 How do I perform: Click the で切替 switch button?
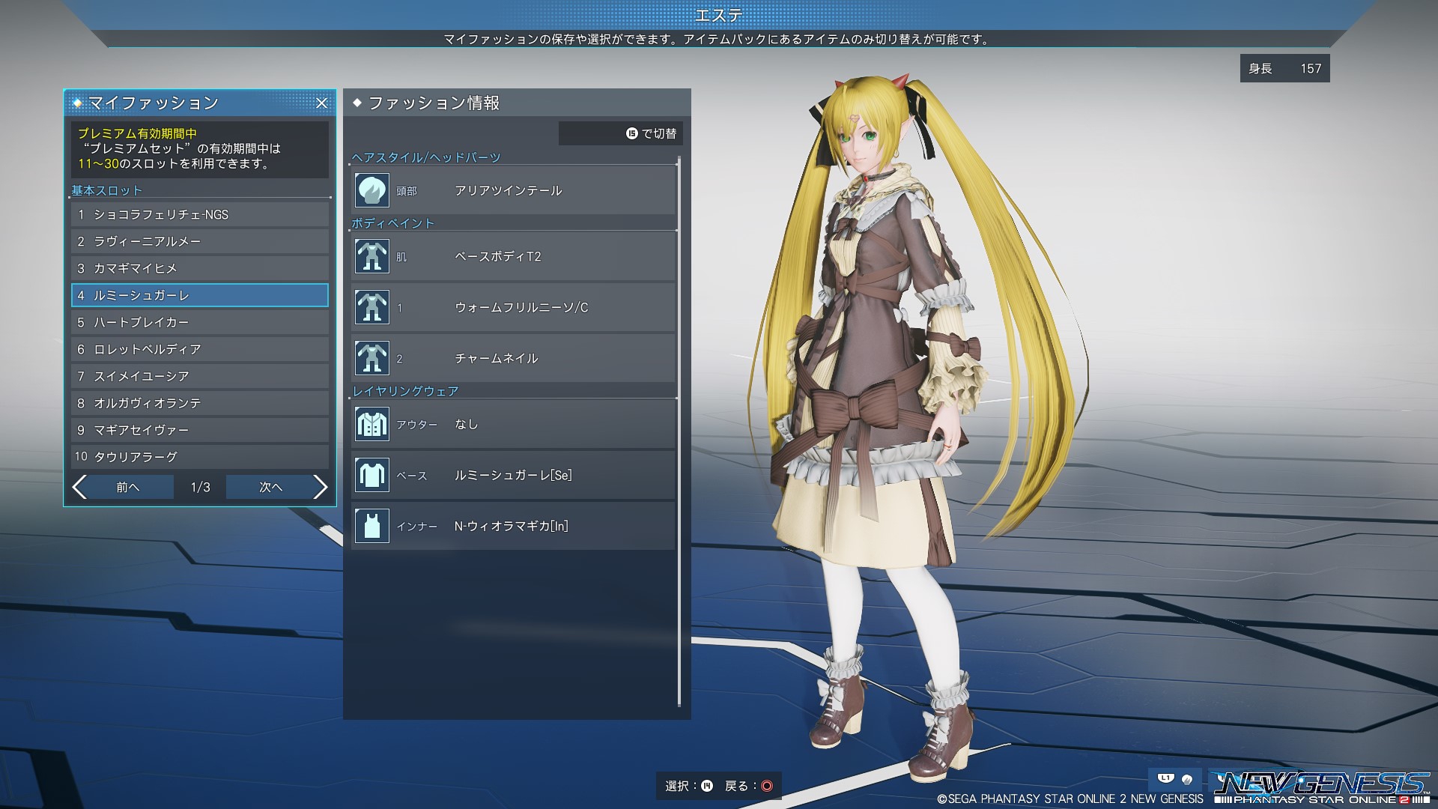coord(621,133)
